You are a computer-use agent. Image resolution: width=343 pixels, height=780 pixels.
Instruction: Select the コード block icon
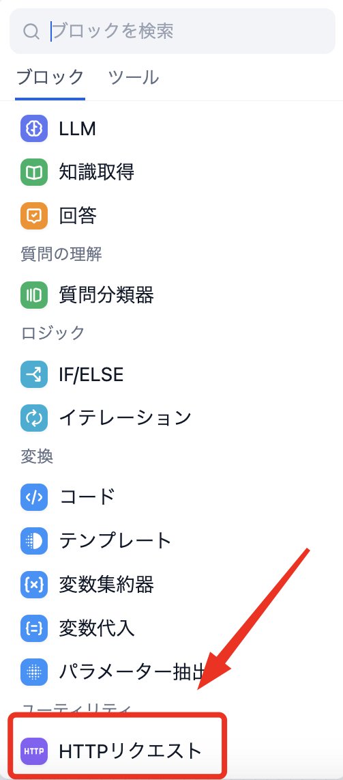coord(34,497)
